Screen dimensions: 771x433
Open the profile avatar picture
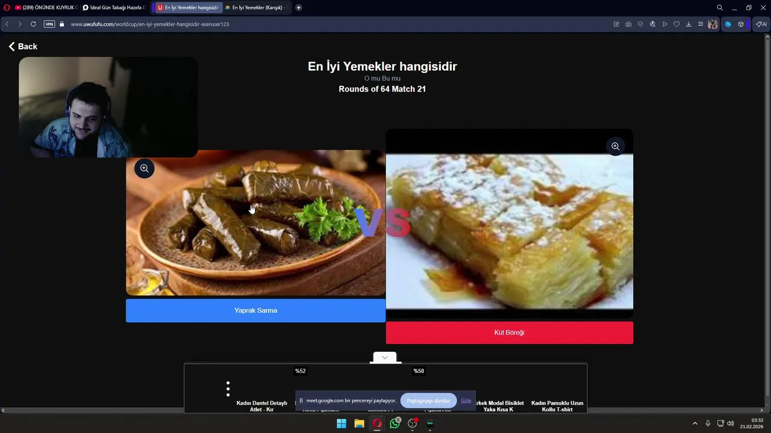click(x=713, y=24)
